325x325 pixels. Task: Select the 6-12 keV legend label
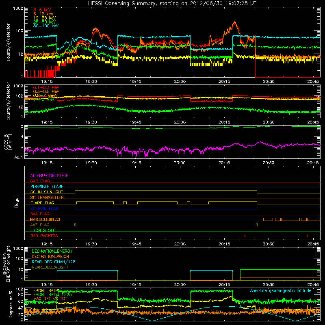[43, 14]
